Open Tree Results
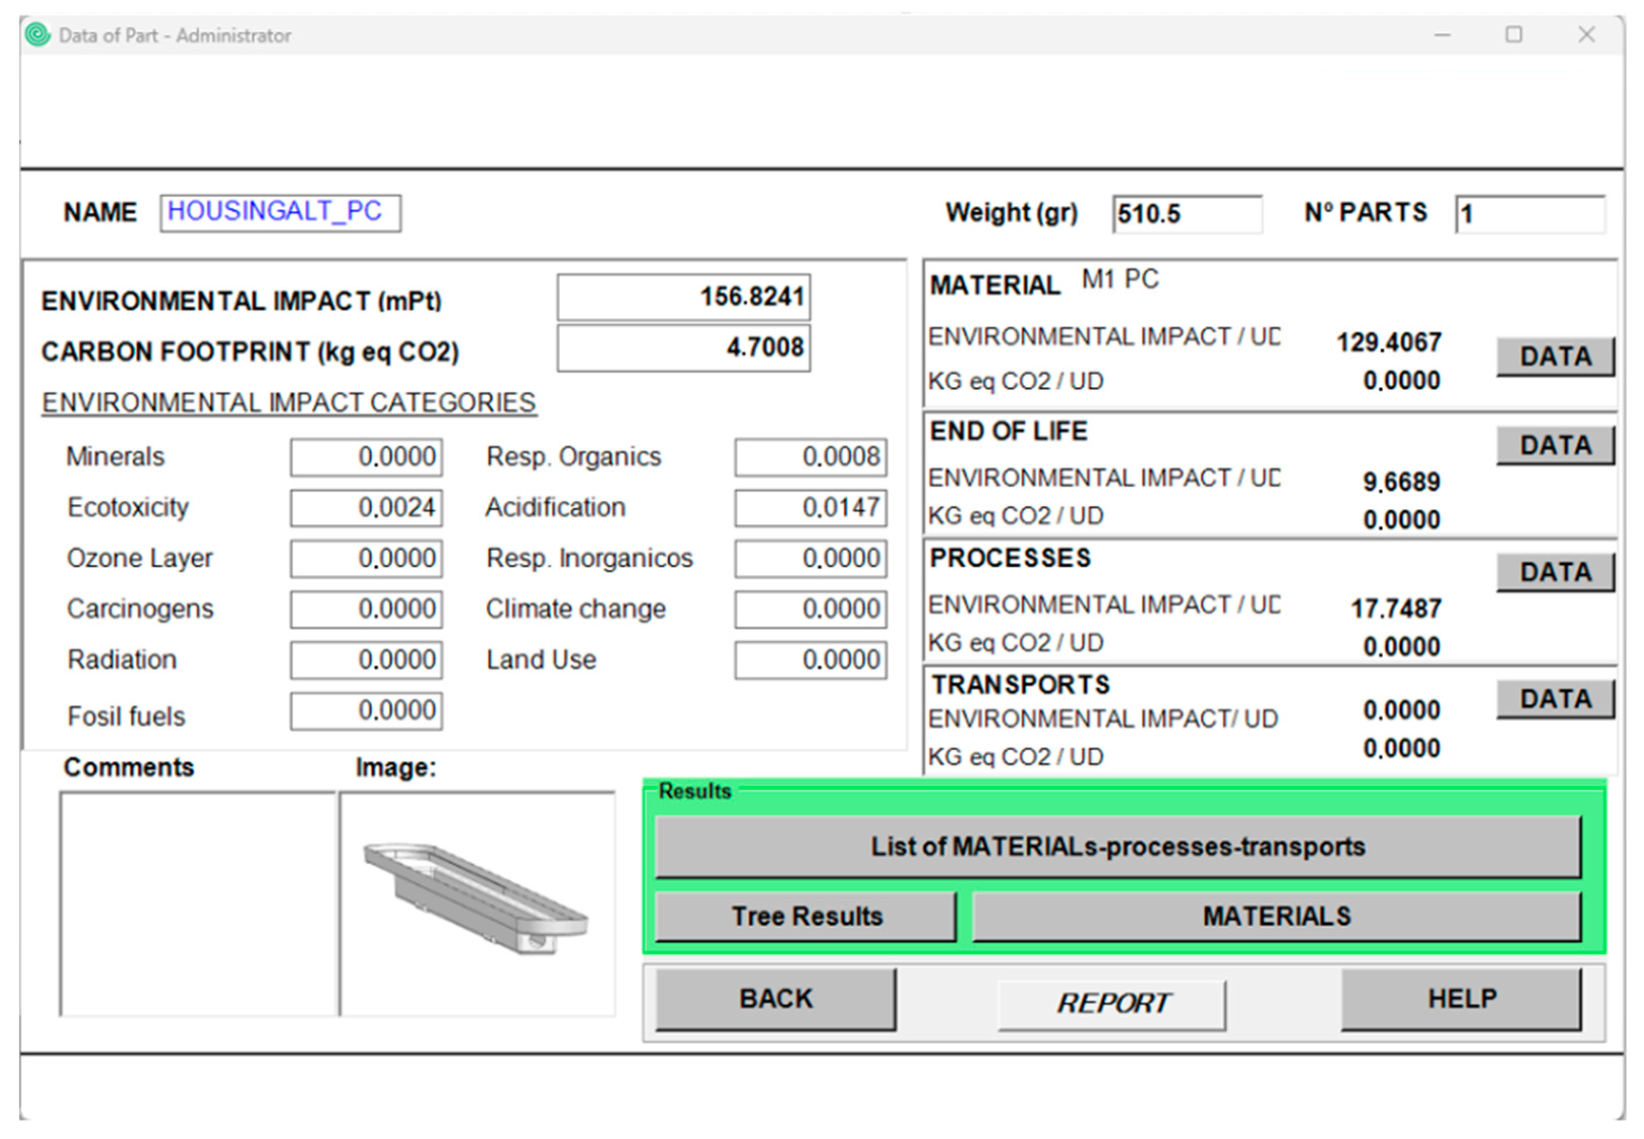Image resolution: width=1644 pixels, height=1139 pixels. point(806,916)
